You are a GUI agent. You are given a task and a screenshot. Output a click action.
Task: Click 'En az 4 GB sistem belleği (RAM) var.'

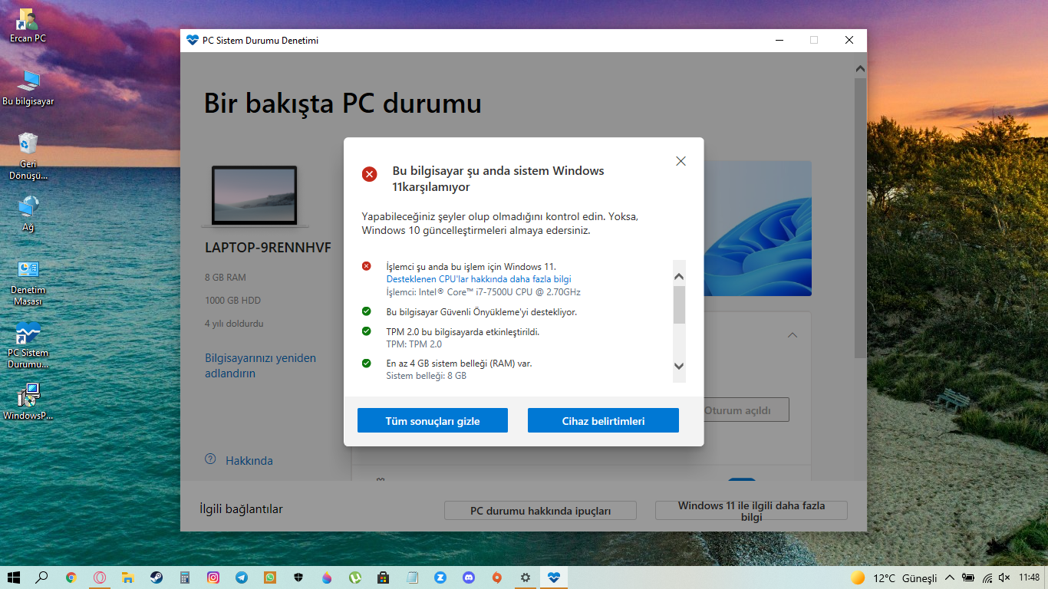coord(459,363)
